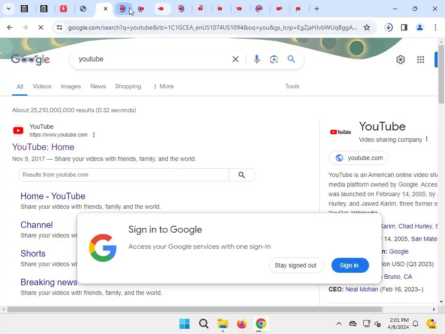Search by image with Google Lens icon
Viewport: 445px width, 334px height.
pos(274,59)
